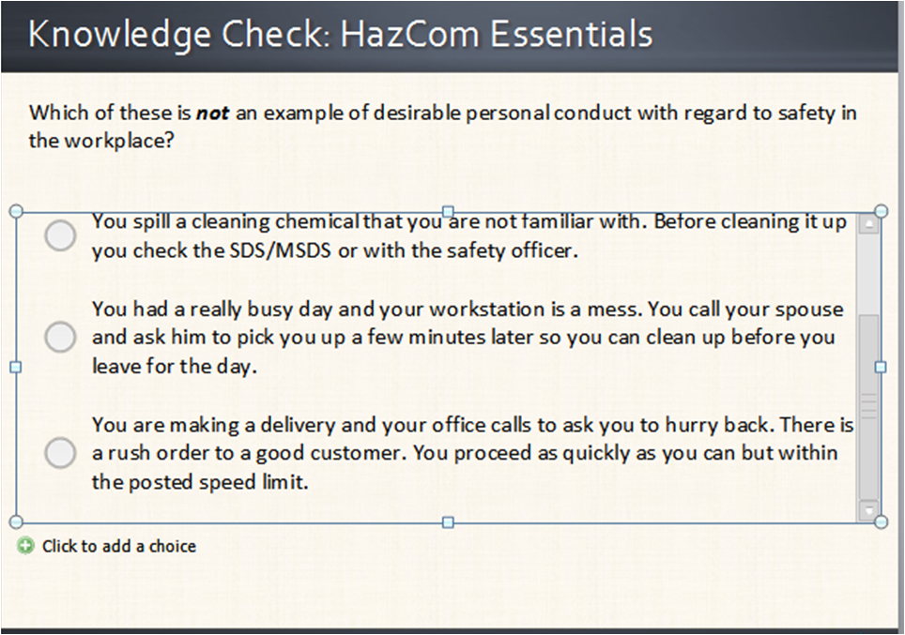The image size is (905, 635).
Task: Click the bottom-left corner resize handle
Action: 16,522
